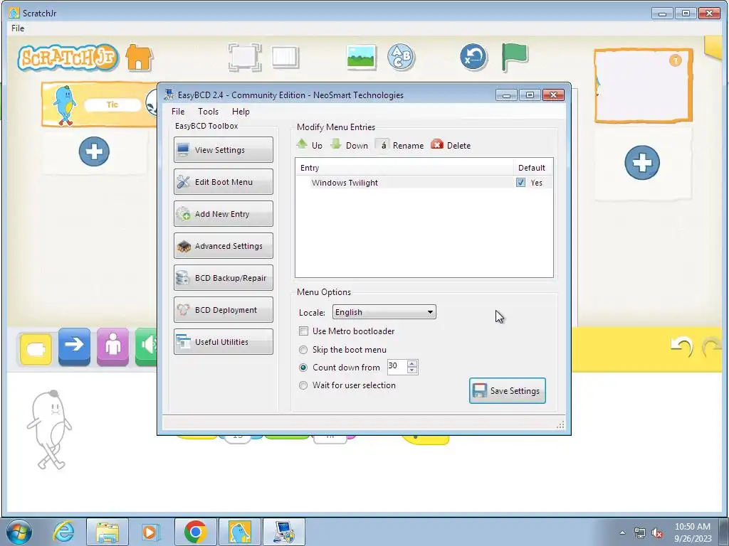This screenshot has height=546, width=729.
Task: Click the ScratchJr logo
Action: point(68,58)
